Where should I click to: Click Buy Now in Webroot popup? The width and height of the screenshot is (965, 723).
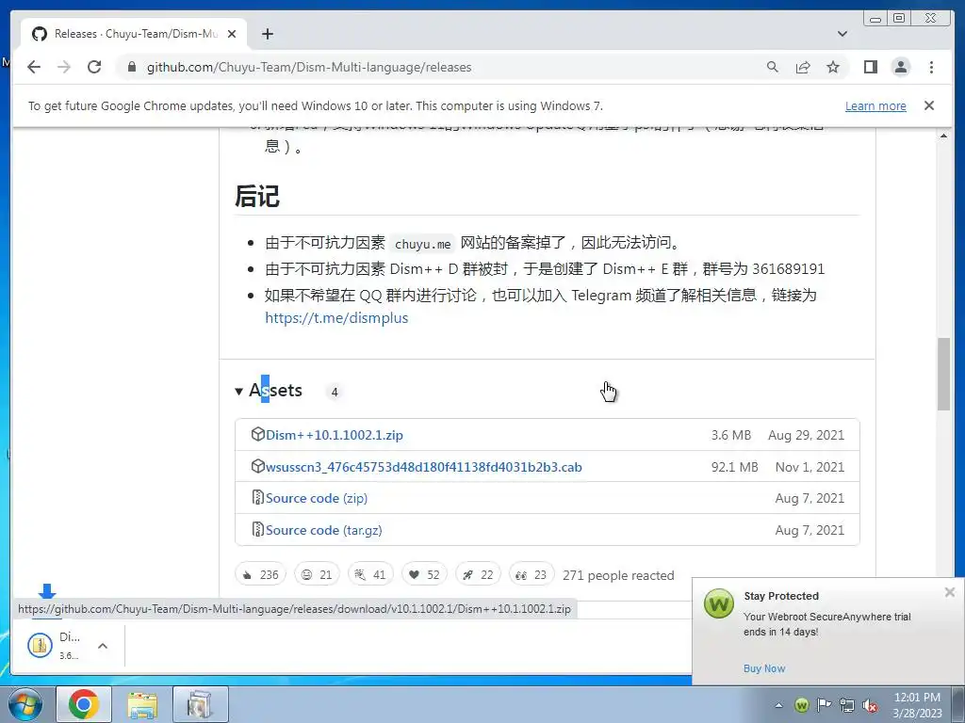[x=763, y=668]
